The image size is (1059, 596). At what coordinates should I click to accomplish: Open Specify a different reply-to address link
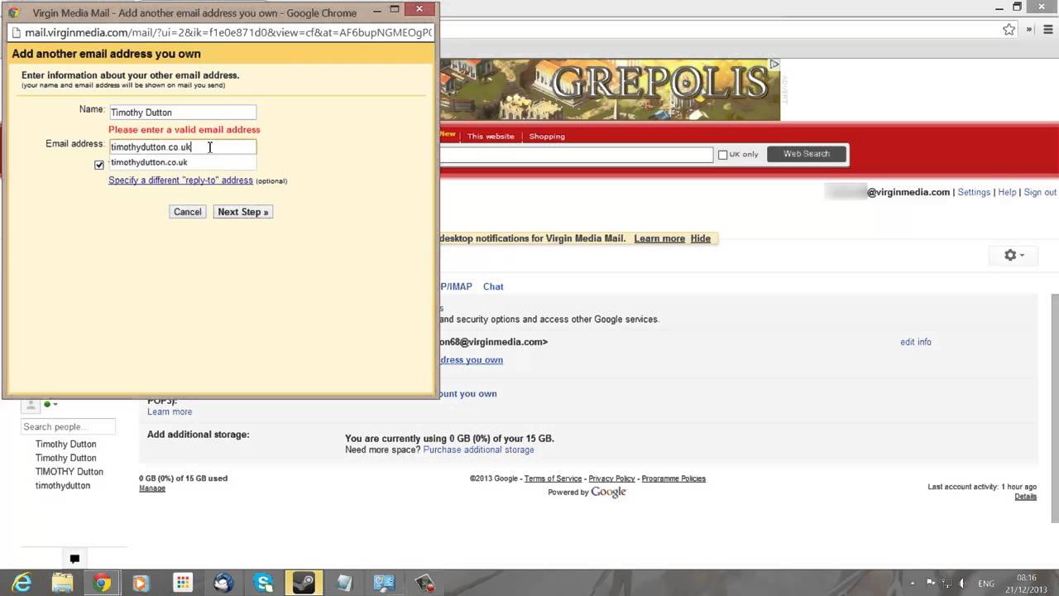[180, 180]
